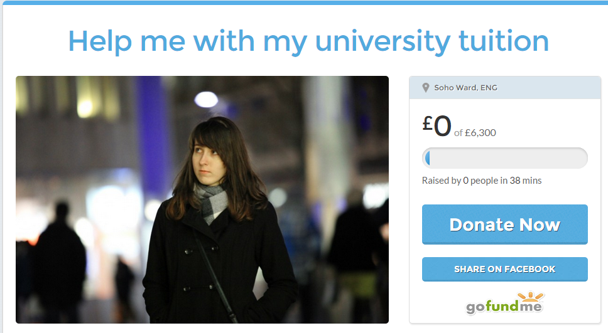Click the grey location header strip
Screen dimensions: 608x333
(504, 88)
